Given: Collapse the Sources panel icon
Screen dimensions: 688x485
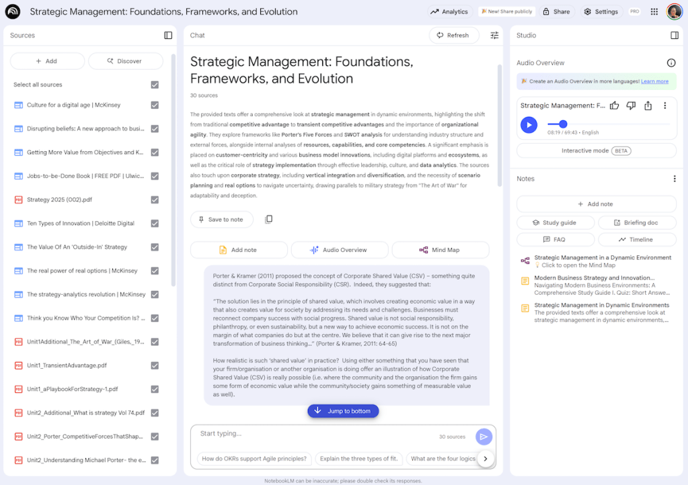Looking at the screenshot, I should click(x=168, y=36).
